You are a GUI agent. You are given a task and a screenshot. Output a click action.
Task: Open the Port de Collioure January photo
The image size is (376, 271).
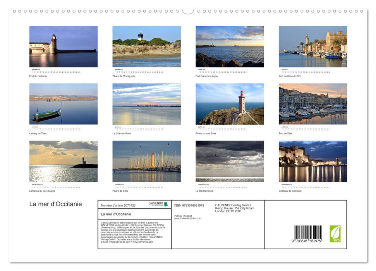pos(63,46)
